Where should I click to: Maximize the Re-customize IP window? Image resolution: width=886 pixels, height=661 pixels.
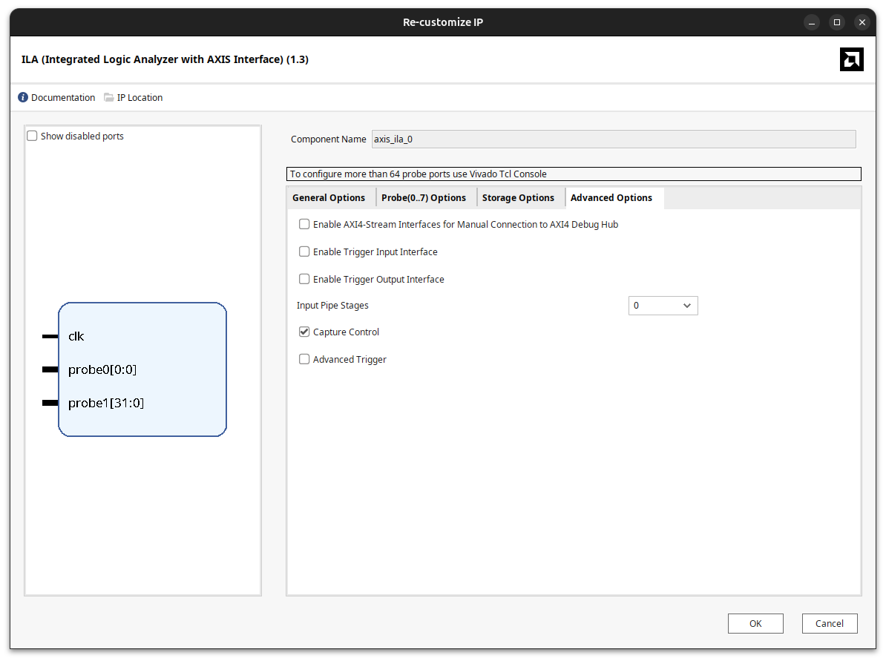(x=837, y=22)
